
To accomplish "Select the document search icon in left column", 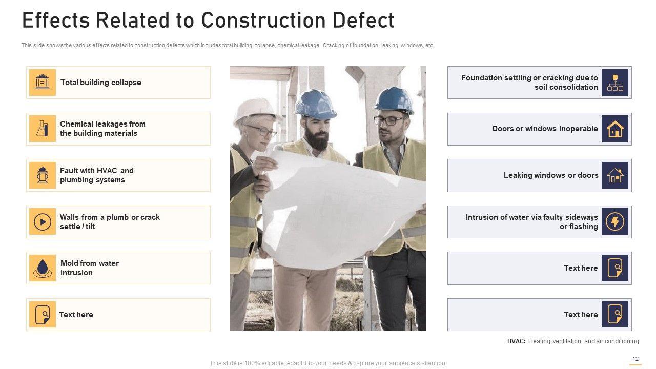I will (42, 315).
